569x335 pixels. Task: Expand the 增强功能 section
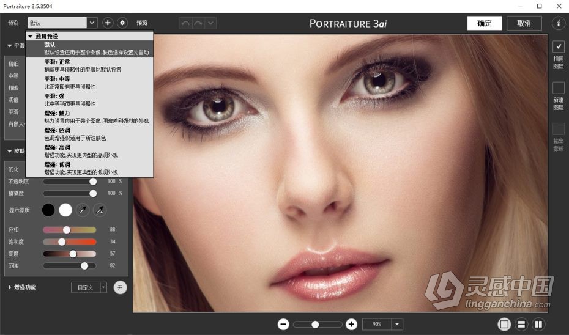[x=9, y=287]
